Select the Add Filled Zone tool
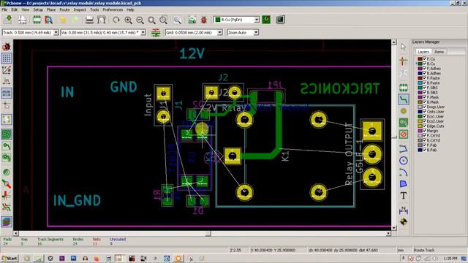 [404, 123]
